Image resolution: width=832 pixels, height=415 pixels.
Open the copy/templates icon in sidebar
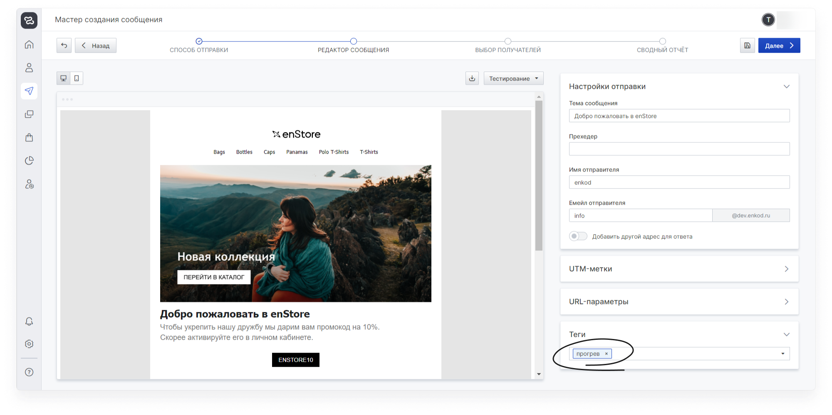29,114
